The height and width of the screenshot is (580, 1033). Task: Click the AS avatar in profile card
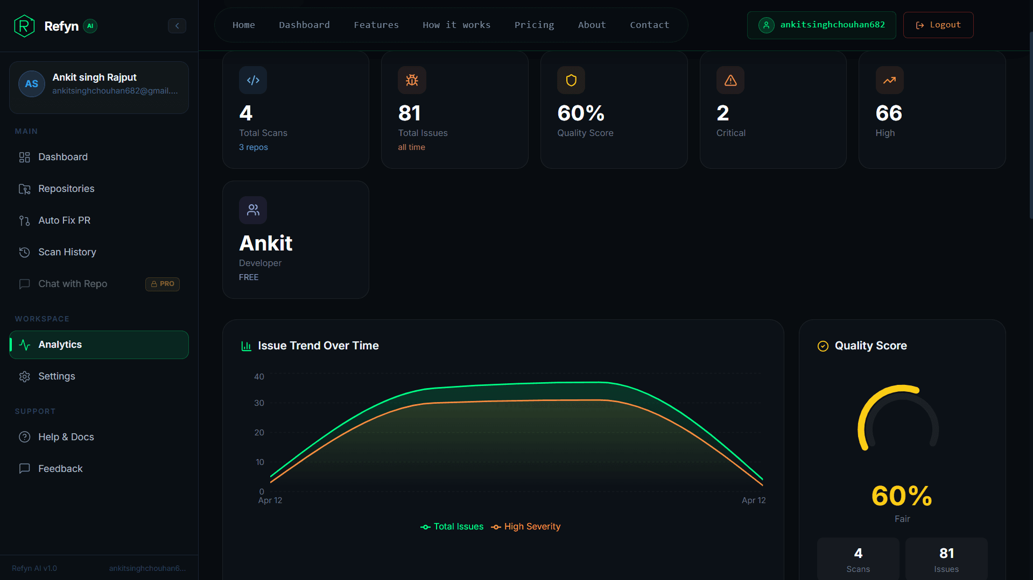(x=32, y=84)
